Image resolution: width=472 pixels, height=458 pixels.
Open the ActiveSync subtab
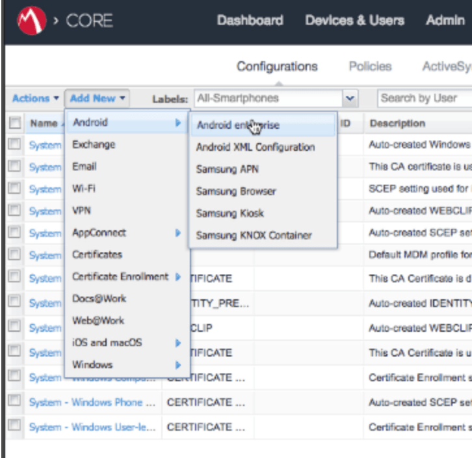[447, 66]
